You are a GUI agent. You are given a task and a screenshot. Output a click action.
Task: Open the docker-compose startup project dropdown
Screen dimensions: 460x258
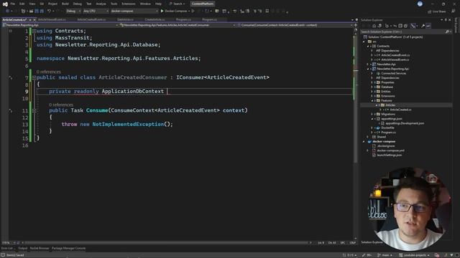click(134, 11)
